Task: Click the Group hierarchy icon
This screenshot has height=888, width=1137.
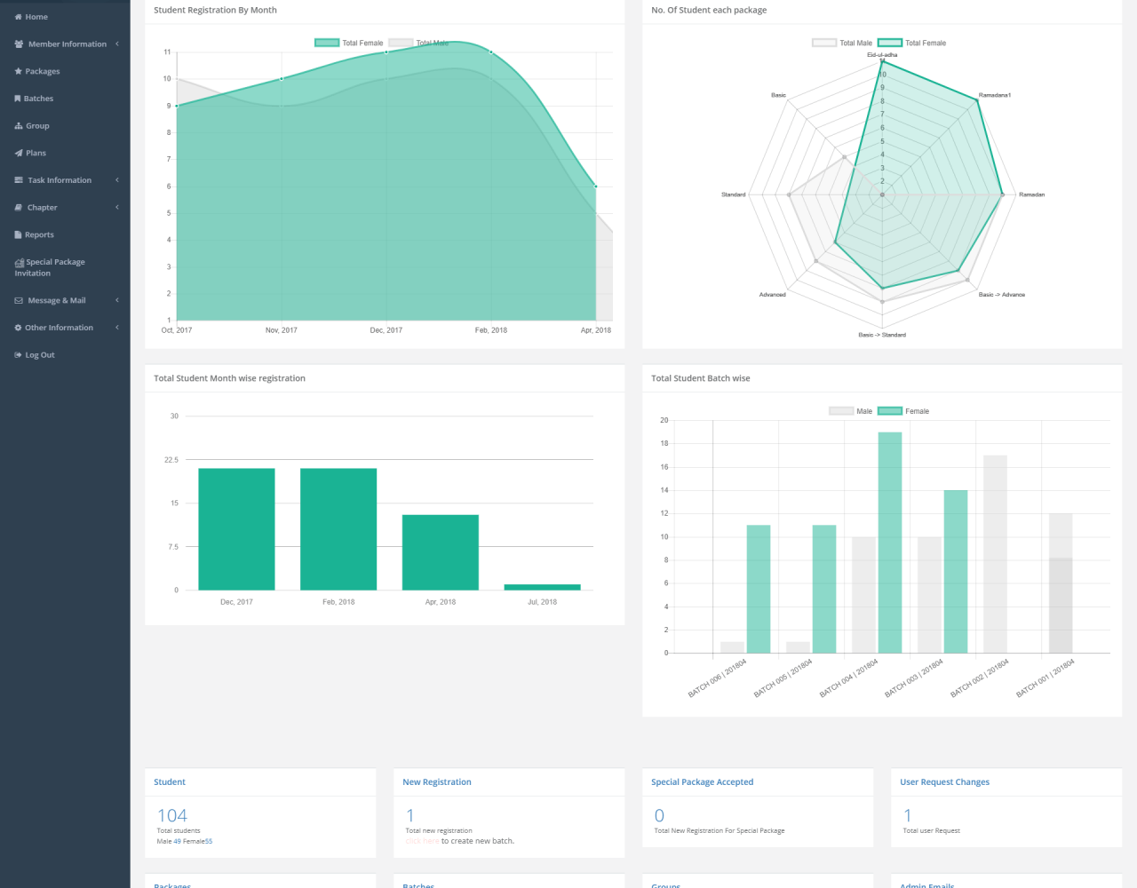Action: tap(18, 126)
